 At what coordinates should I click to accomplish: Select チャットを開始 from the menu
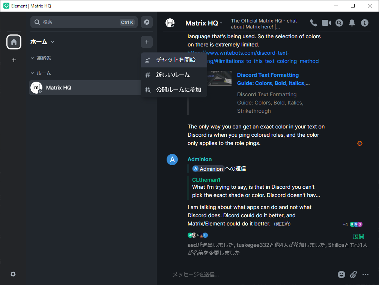(173, 60)
